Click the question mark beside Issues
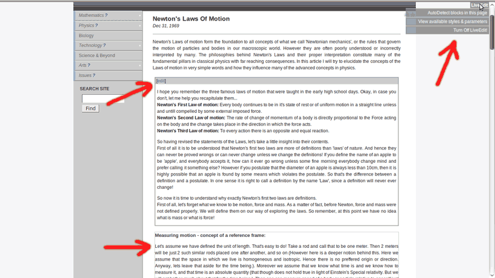495x278 pixels. pyautogui.click(x=94, y=75)
